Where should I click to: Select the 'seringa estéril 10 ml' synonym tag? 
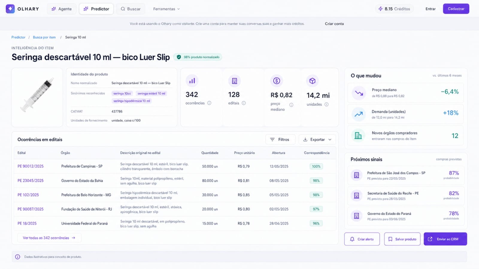(151, 94)
